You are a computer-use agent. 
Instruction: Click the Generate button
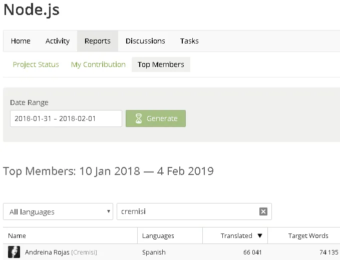coord(156,118)
